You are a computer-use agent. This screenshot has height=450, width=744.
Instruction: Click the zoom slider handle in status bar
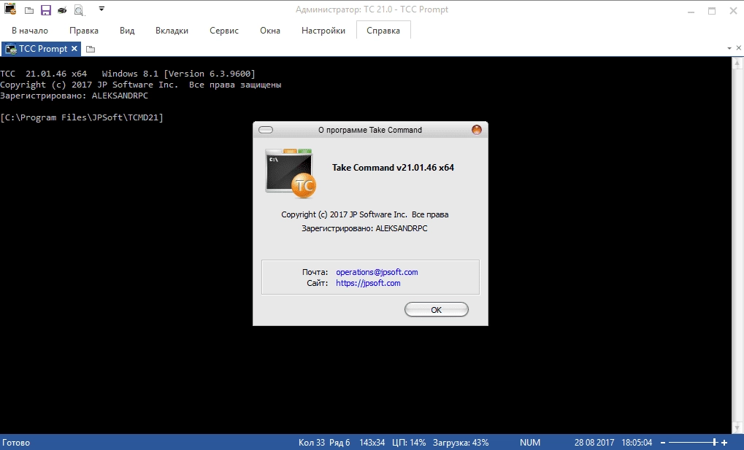(x=715, y=443)
